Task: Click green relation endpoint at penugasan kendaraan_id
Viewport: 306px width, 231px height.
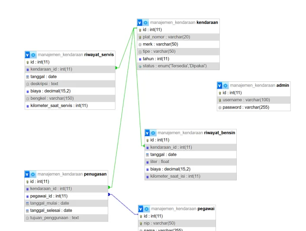Action: [109, 187]
